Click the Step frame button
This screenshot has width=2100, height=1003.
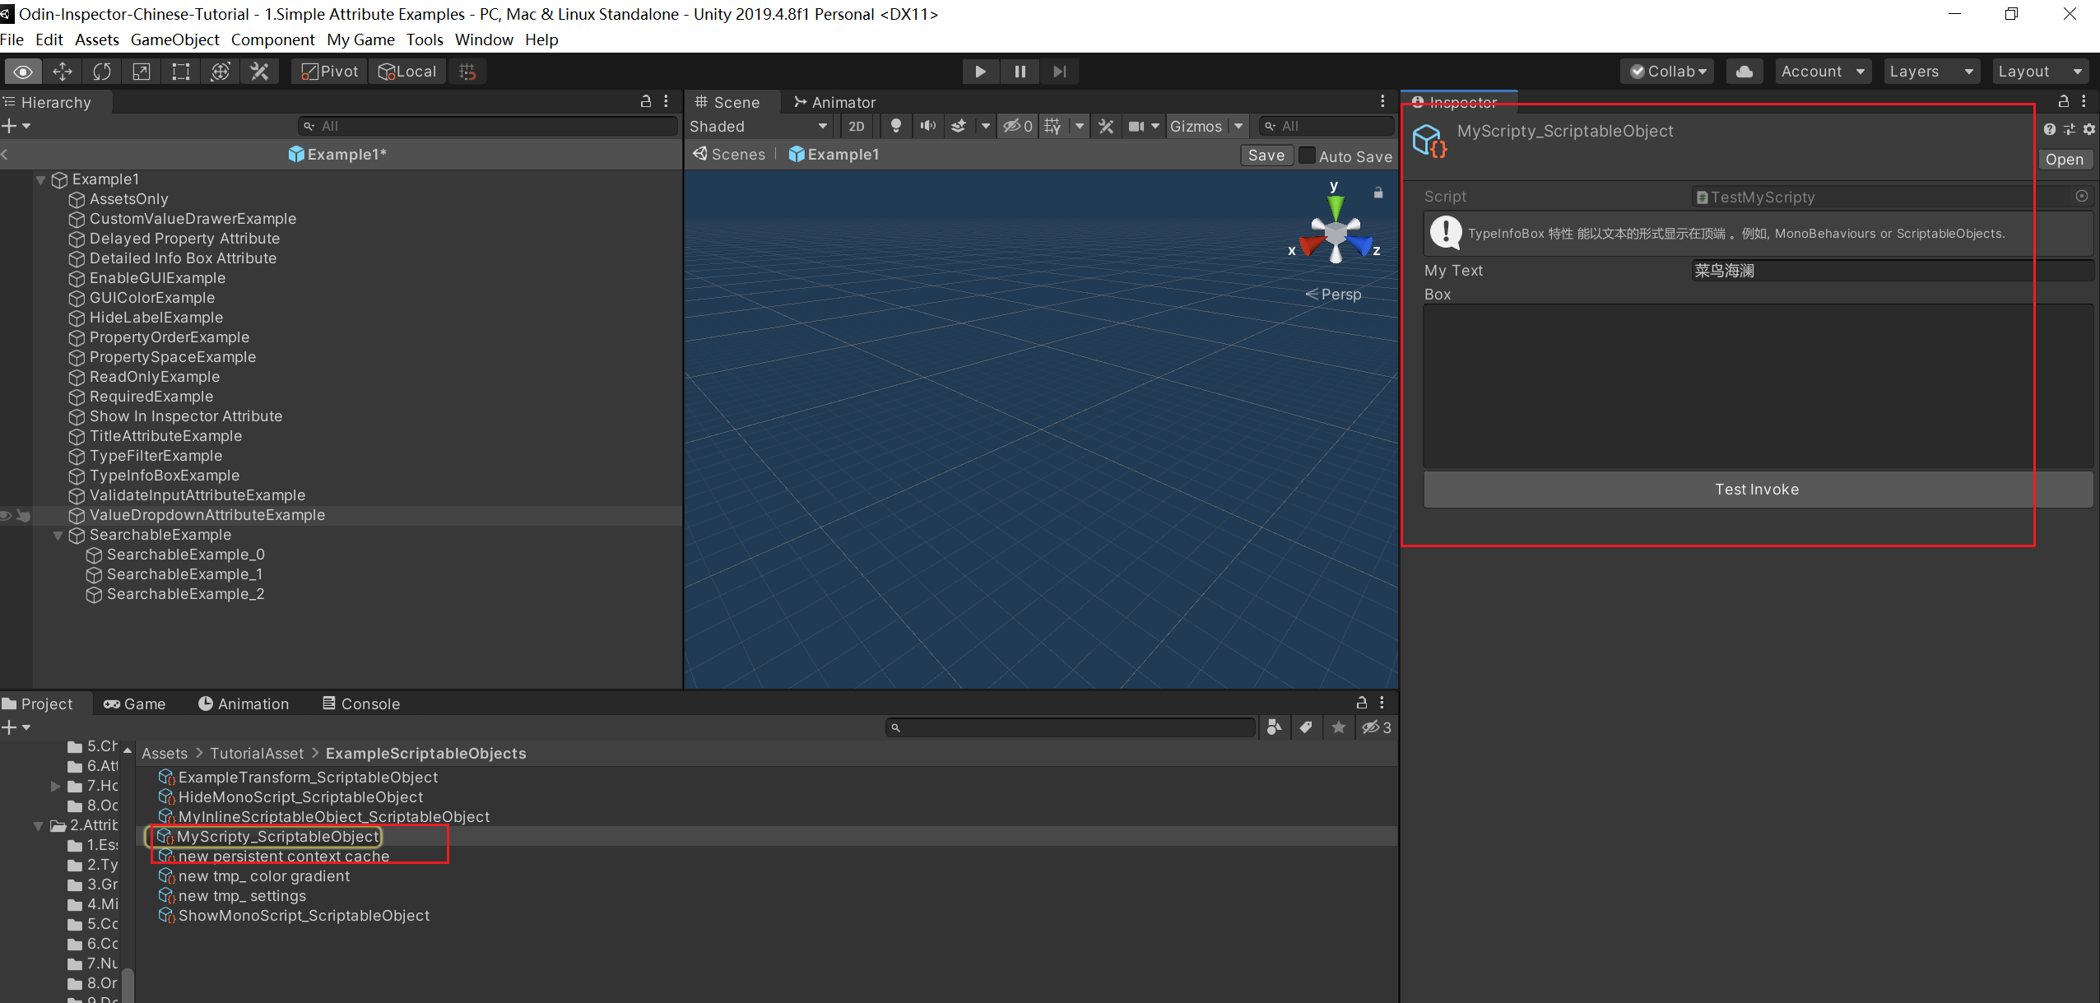pos(1060,72)
